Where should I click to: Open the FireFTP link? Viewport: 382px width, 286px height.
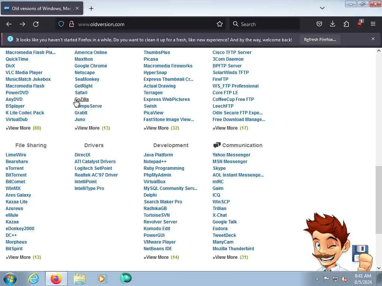tap(220, 79)
